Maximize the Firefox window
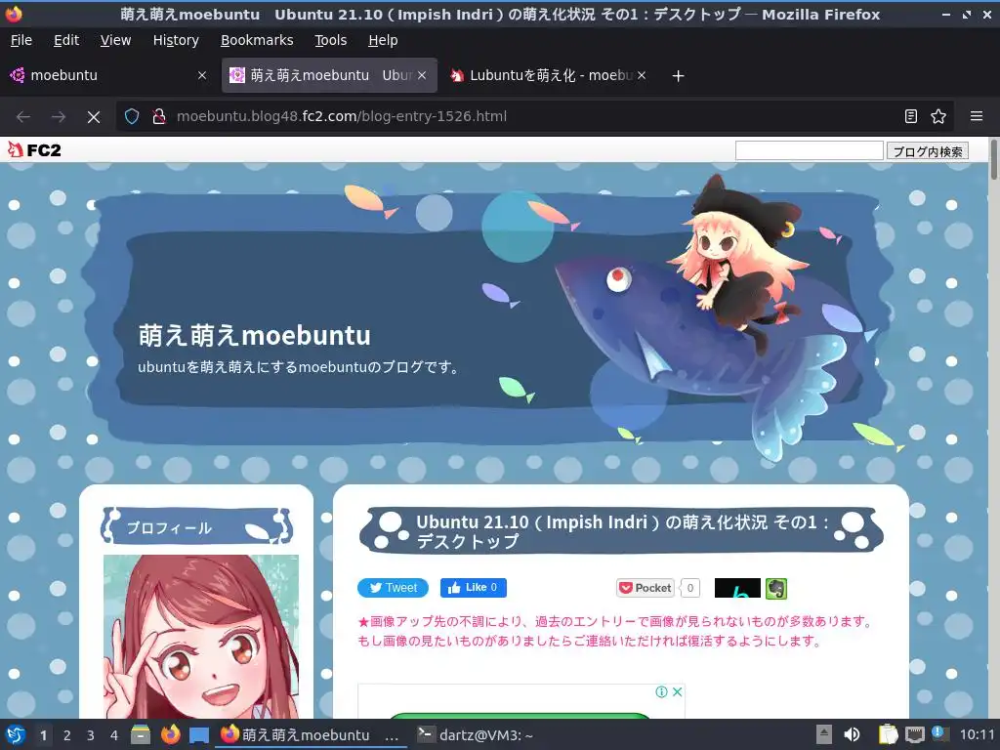 click(967, 14)
